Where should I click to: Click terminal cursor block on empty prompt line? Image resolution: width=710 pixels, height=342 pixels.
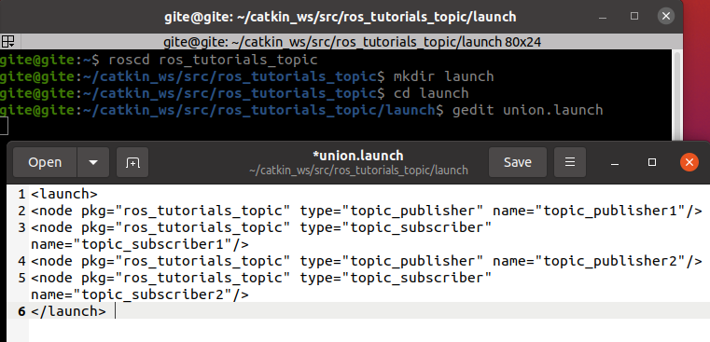(4, 126)
